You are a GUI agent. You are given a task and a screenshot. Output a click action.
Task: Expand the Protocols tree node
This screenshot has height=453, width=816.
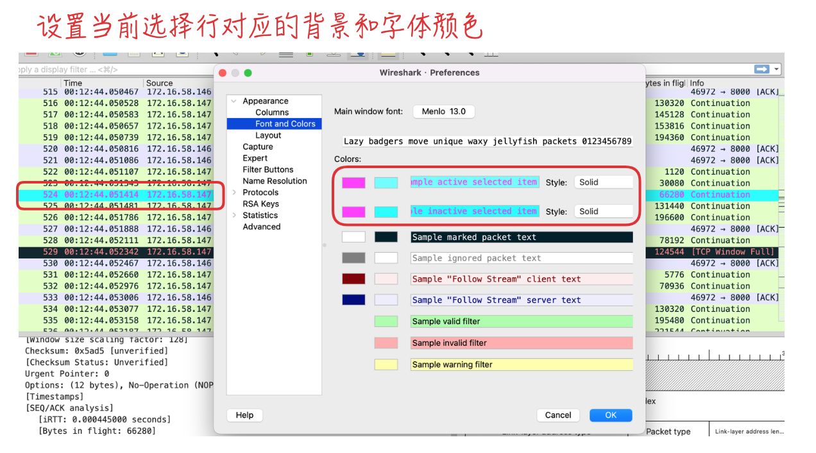pos(234,192)
